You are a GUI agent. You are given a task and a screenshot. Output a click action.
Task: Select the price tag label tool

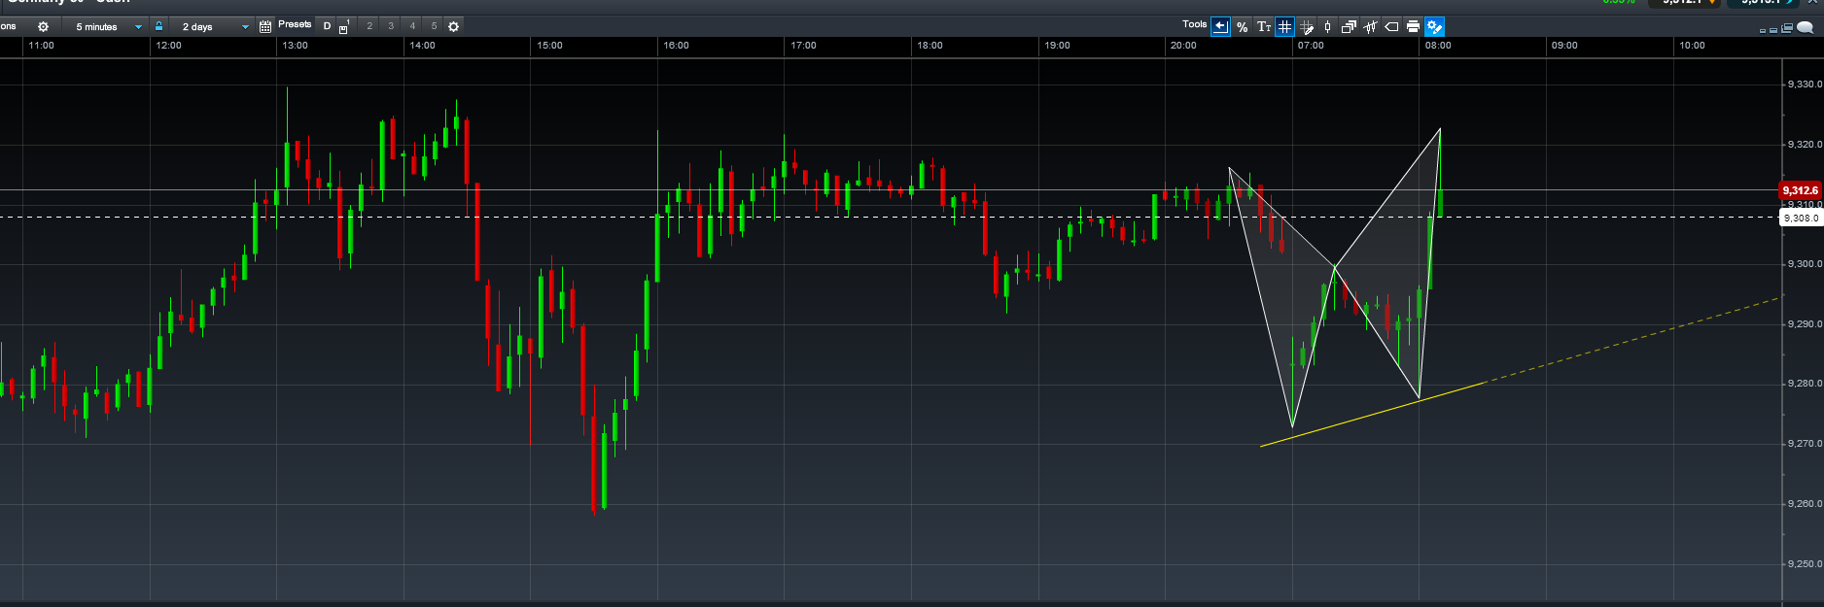click(1391, 27)
